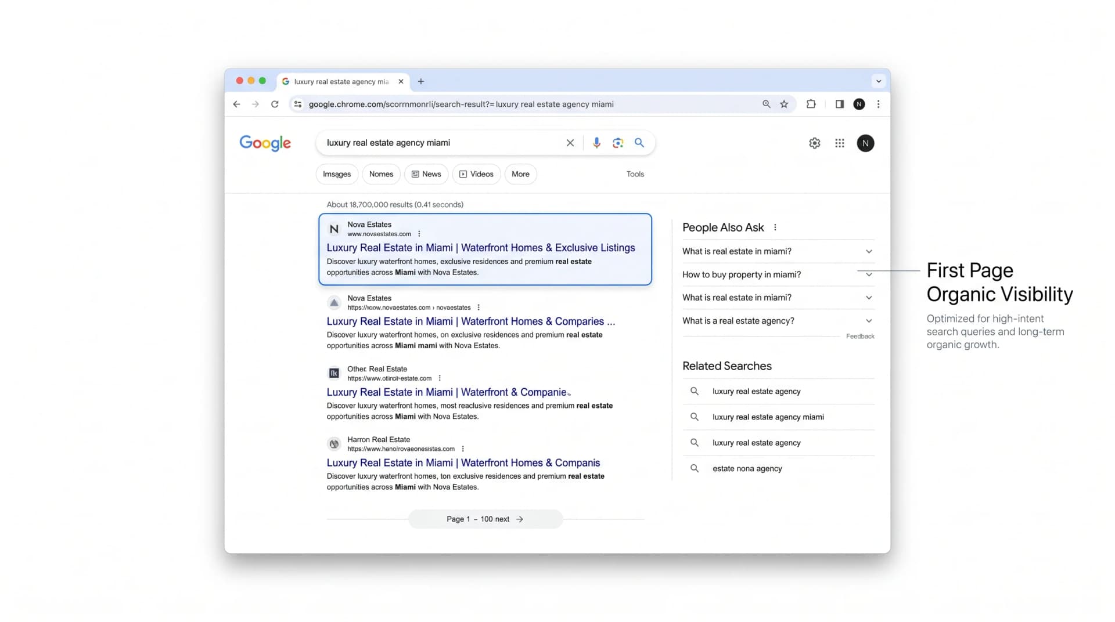The height and width of the screenshot is (622, 1115).
Task: Switch to the News filter tab
Action: pos(426,174)
